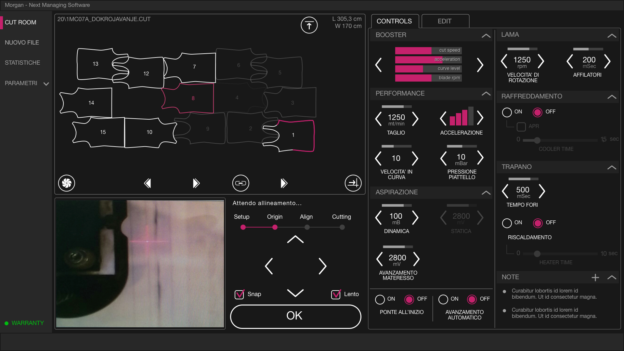Increase VELOCITA' DI ROTAZIONE rpm
The width and height of the screenshot is (624, 351).
click(540, 61)
